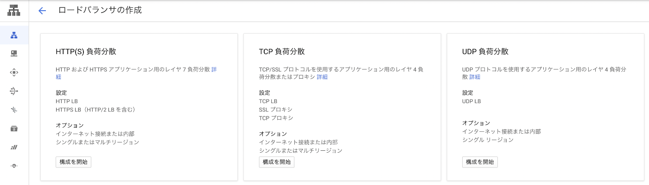Open the Cloud CDN sidebar icon

point(14,72)
